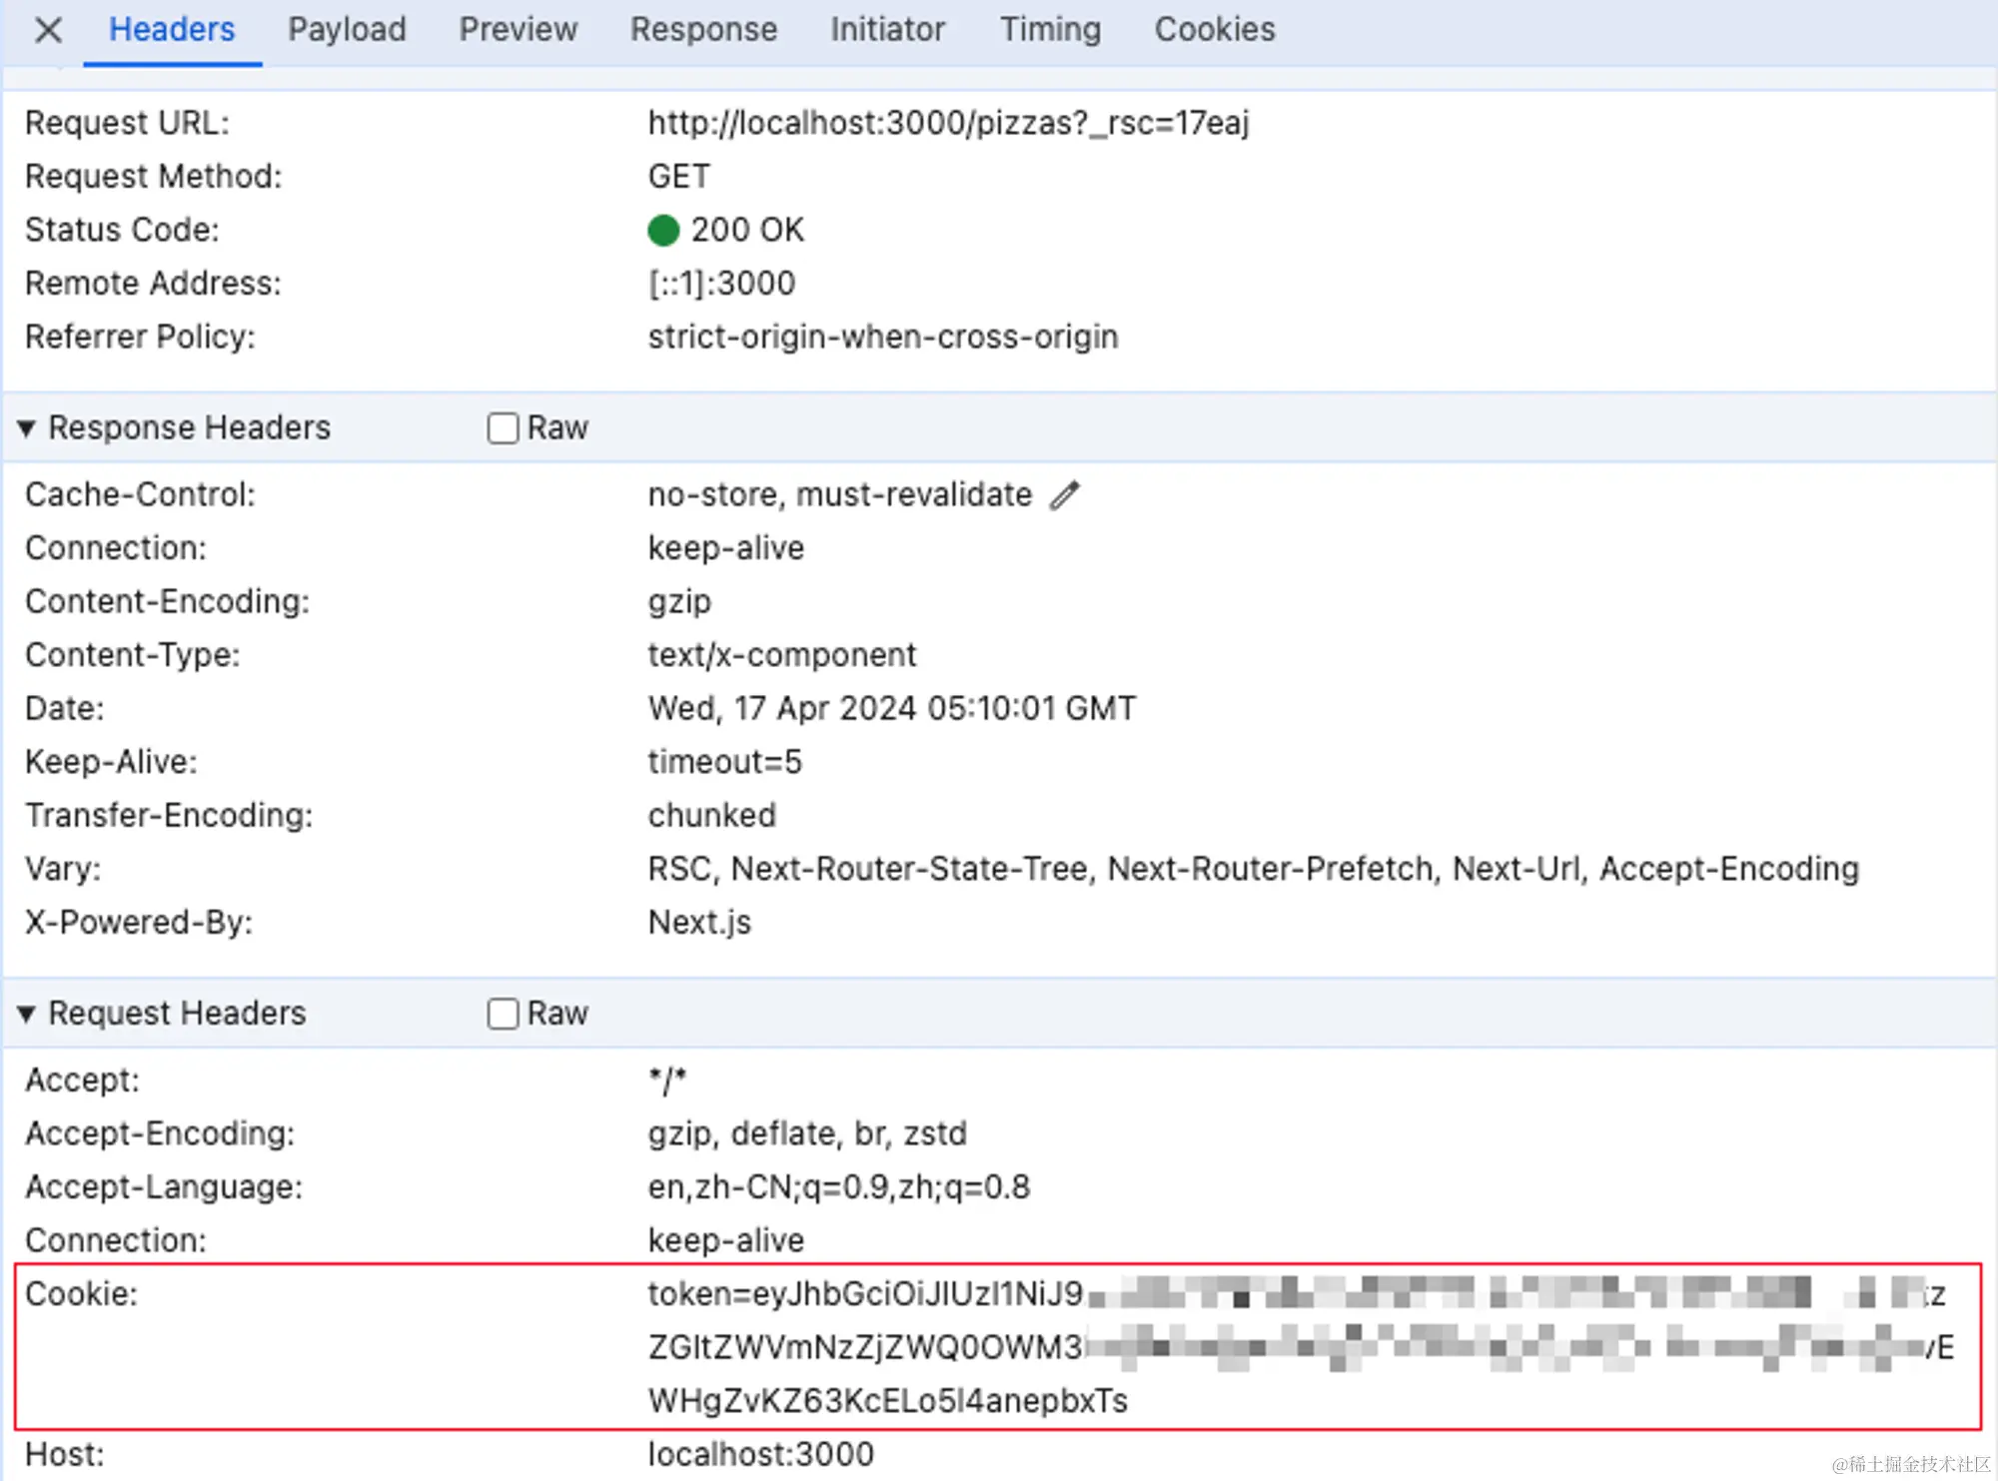Open the Cookies tab
Image resolution: width=1998 pixels, height=1481 pixels.
coord(1214,30)
